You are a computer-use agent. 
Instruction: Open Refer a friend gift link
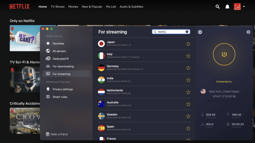coord(57,134)
